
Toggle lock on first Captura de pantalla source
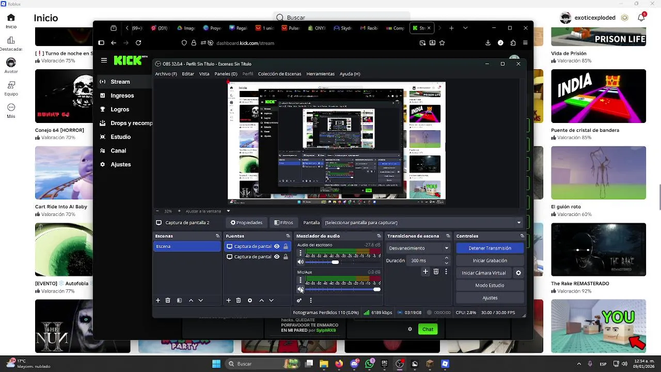tap(286, 246)
